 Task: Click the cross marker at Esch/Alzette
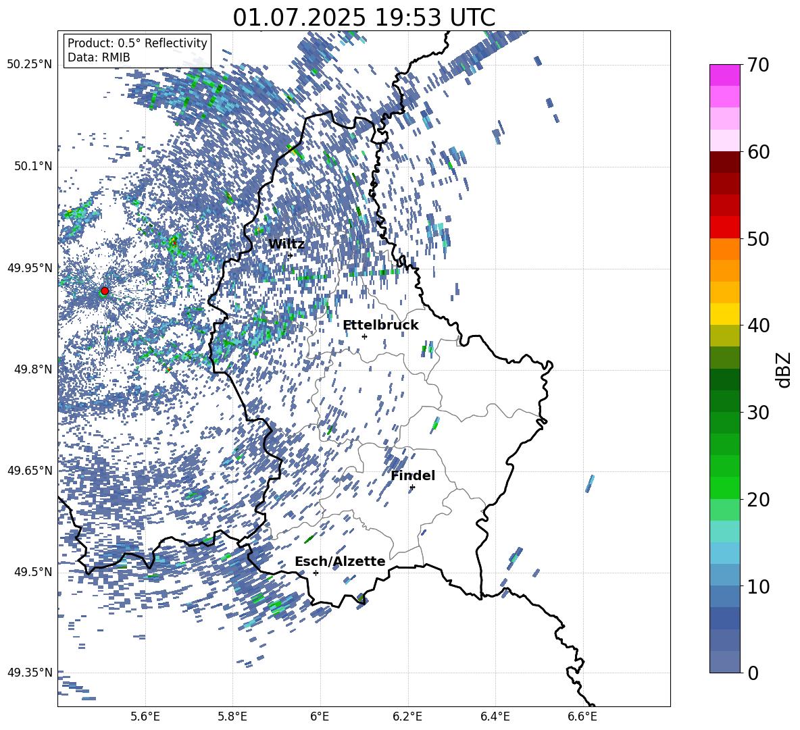pyautogui.click(x=316, y=573)
